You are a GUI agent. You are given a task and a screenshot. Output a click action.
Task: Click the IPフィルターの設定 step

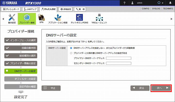tap(21, 79)
